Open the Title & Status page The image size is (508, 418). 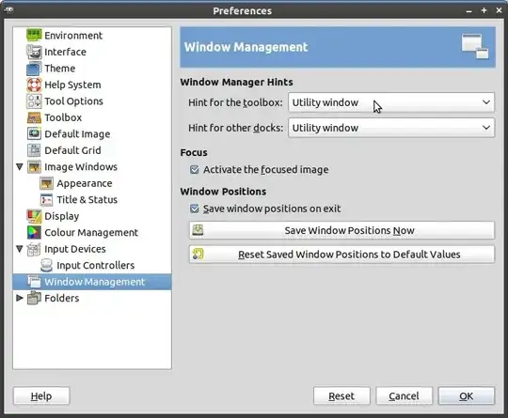click(87, 200)
